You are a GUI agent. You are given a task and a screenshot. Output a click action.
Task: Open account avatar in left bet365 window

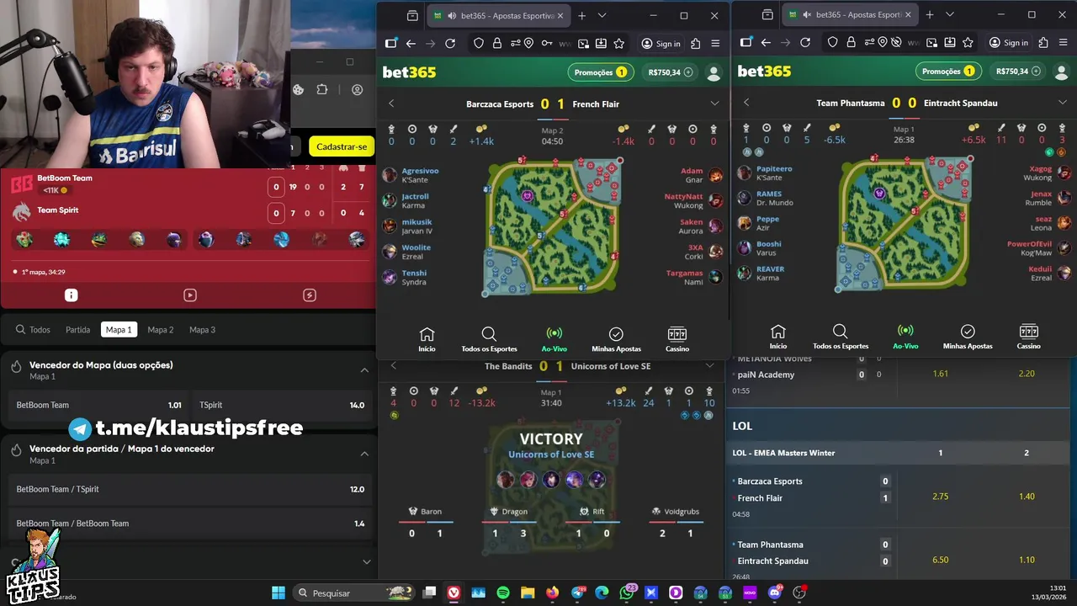[x=714, y=72]
